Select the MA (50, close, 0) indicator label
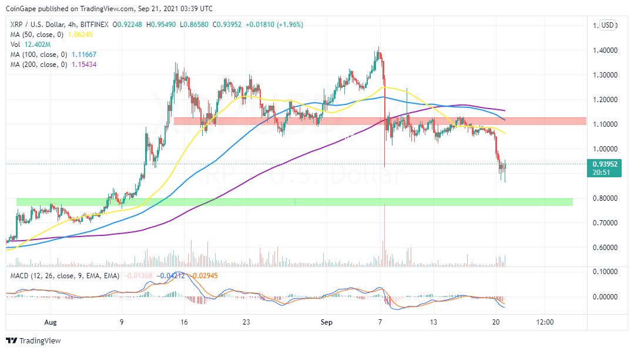634x351 pixels. coord(37,35)
